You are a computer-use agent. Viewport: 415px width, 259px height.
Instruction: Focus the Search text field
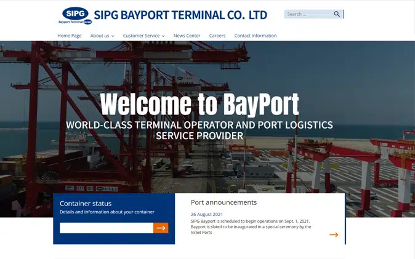pos(308,14)
